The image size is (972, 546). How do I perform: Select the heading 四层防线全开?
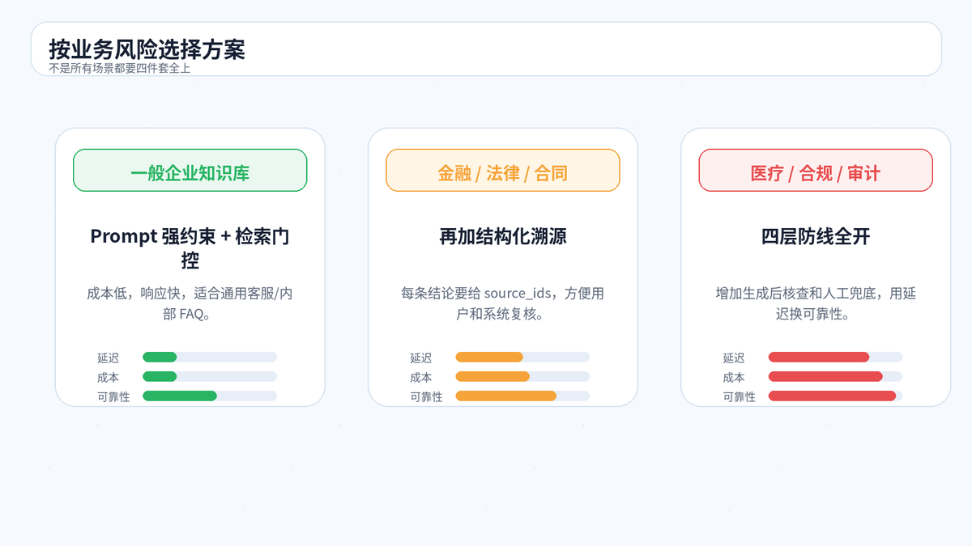coord(816,236)
